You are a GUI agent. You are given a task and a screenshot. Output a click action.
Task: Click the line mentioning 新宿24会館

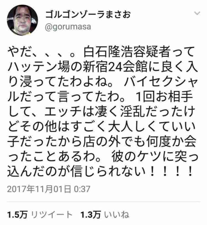coord(103,67)
